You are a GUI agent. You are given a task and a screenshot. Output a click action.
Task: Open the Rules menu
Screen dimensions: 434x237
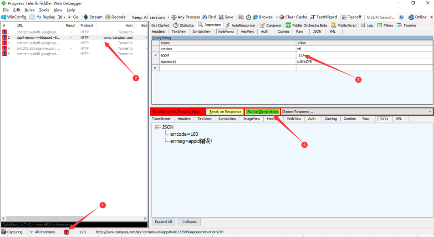(29, 10)
